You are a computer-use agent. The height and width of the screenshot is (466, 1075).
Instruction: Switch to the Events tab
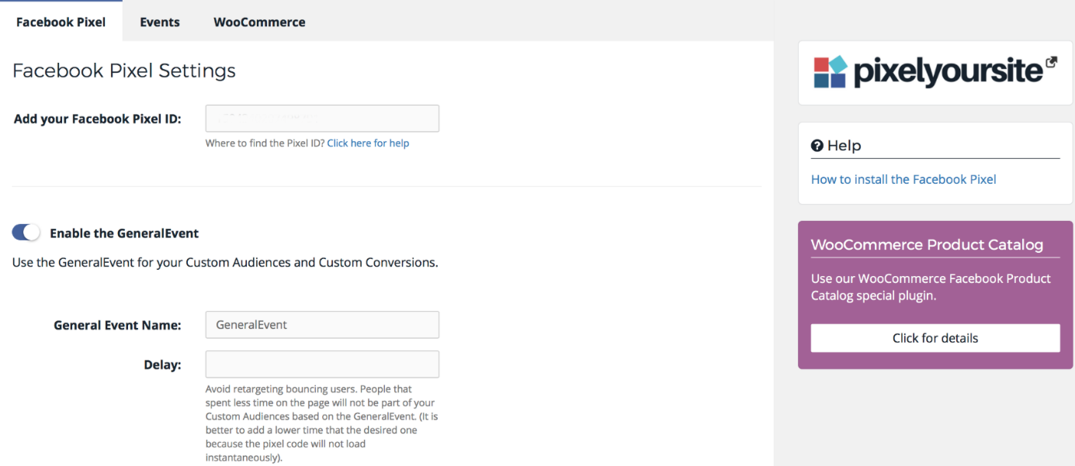[160, 22]
